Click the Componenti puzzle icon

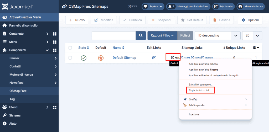[x=5, y=50]
